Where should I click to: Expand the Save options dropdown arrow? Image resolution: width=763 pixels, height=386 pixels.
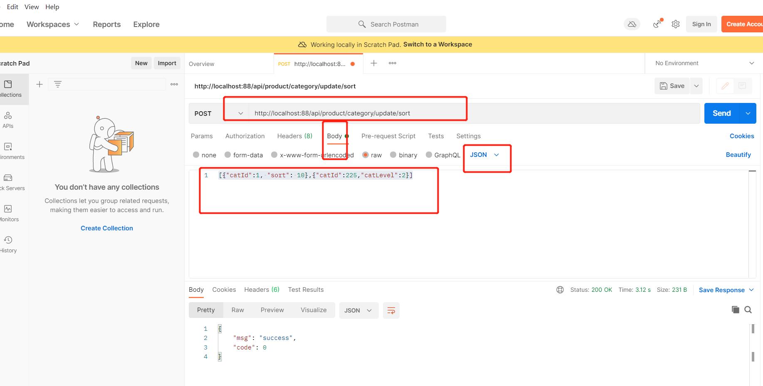(x=696, y=86)
